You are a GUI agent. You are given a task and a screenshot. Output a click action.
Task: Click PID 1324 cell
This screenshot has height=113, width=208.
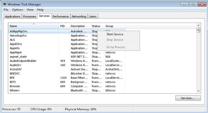click(x=63, y=78)
